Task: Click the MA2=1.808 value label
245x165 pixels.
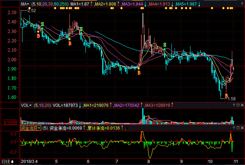Action: tap(105, 4)
